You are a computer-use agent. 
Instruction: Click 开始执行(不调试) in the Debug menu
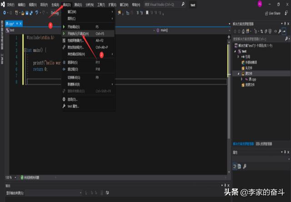[x=78, y=34]
